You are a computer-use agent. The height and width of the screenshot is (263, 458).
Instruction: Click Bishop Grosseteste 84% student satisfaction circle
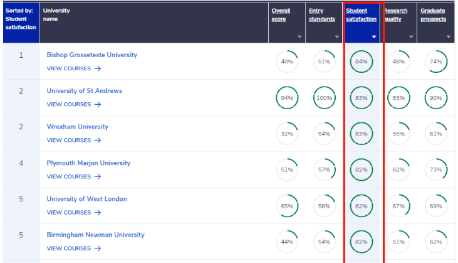(x=362, y=62)
